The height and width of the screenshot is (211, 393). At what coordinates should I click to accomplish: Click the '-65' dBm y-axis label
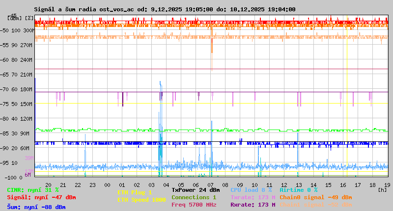click(4, 75)
